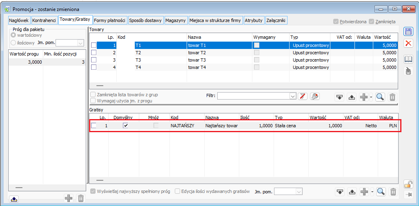Click the clear filter funnel icon
The width and height of the screenshot is (419, 206).
(x=302, y=96)
